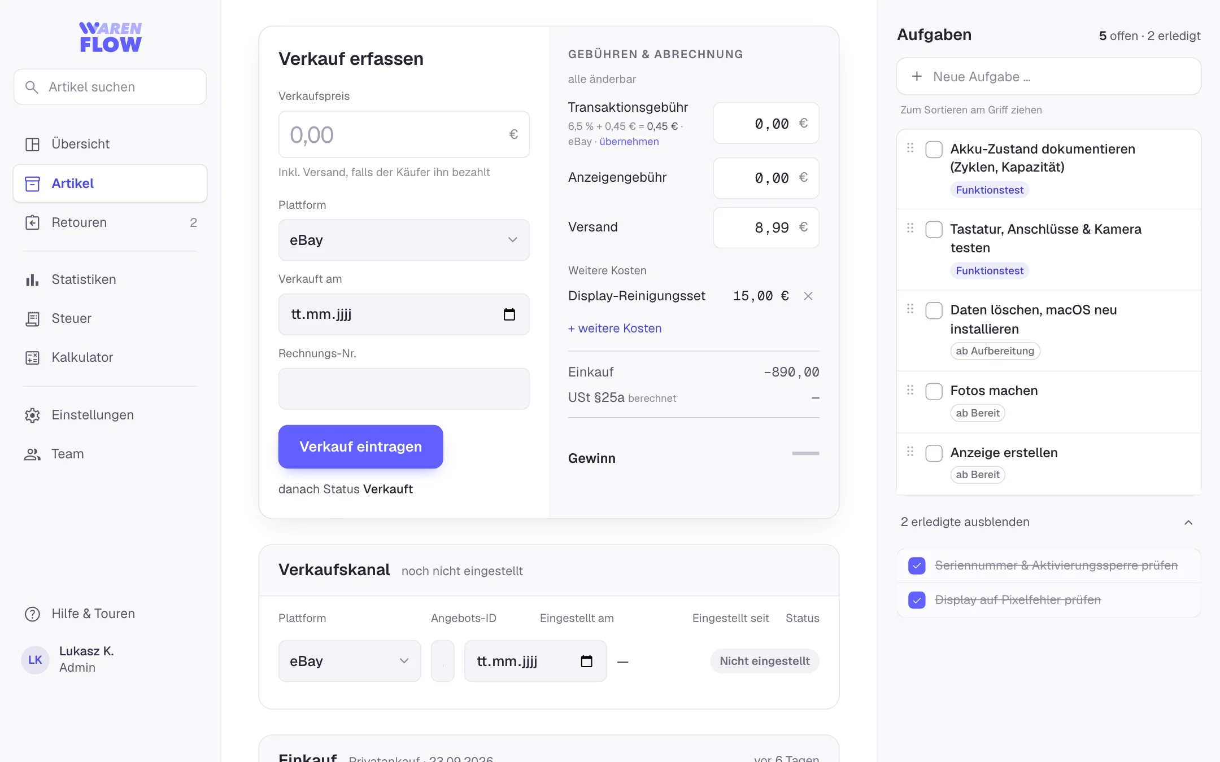Go to Statistiken page
1220x762 pixels.
(x=110, y=280)
